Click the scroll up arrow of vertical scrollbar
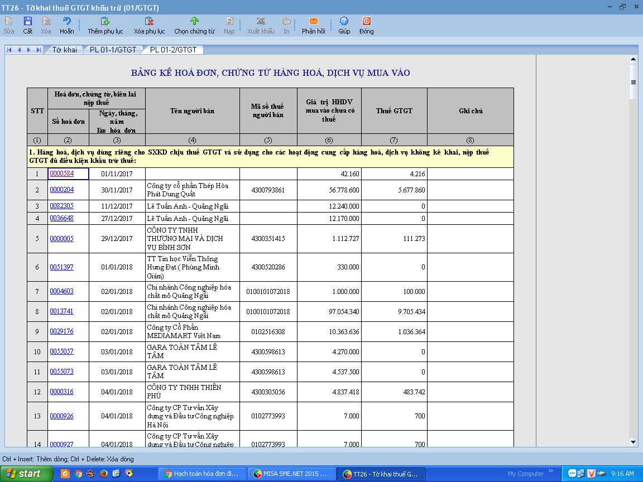This screenshot has width=643, height=482. pyautogui.click(x=633, y=60)
